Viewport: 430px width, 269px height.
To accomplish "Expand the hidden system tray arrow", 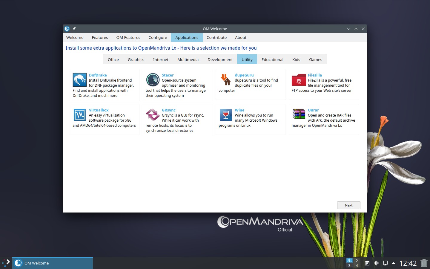I will click(394, 263).
